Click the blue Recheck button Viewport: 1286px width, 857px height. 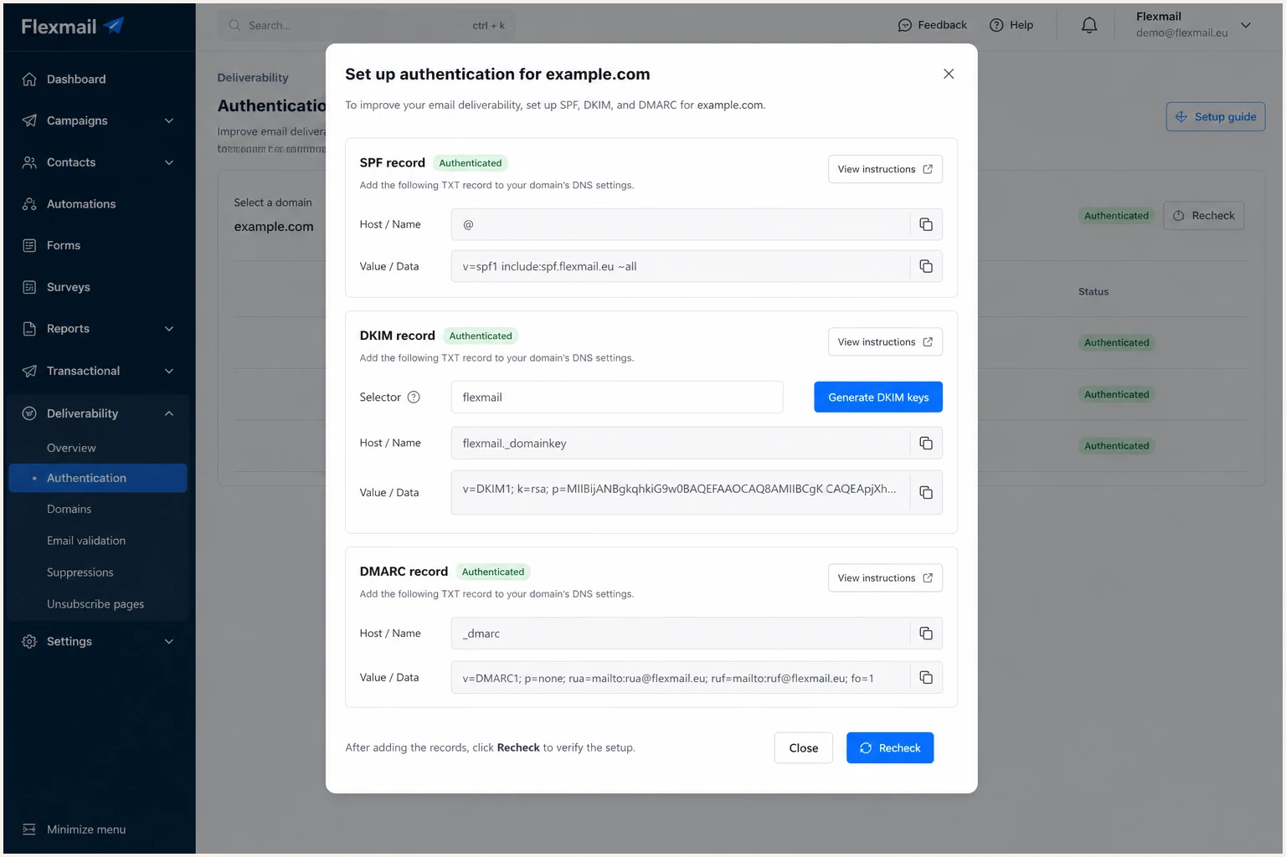(x=890, y=748)
